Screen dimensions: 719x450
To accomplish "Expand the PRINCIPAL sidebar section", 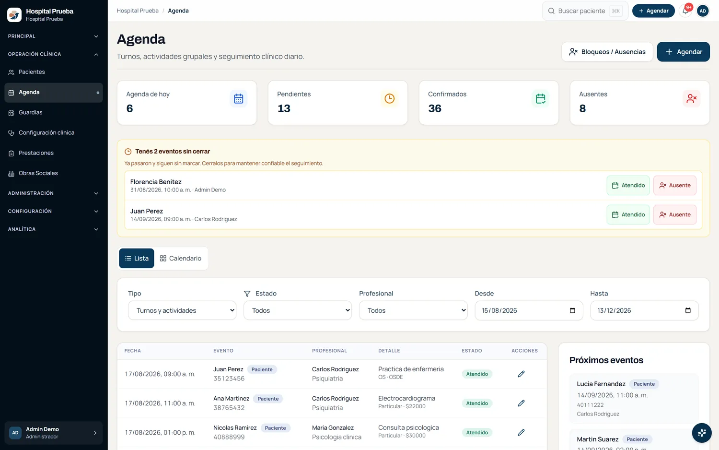I will [x=54, y=36].
